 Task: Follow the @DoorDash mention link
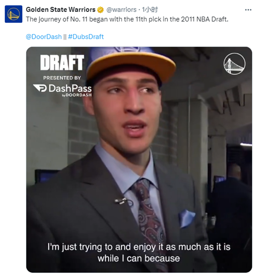coord(44,37)
